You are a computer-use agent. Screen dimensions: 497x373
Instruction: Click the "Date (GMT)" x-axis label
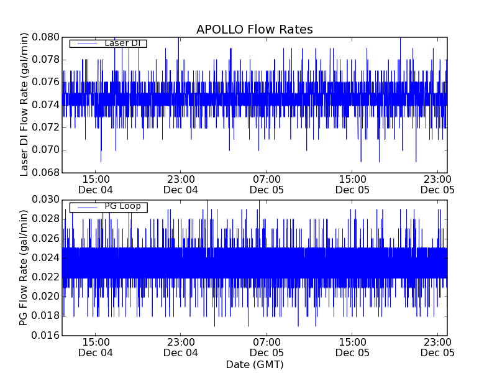pyautogui.click(x=254, y=364)
